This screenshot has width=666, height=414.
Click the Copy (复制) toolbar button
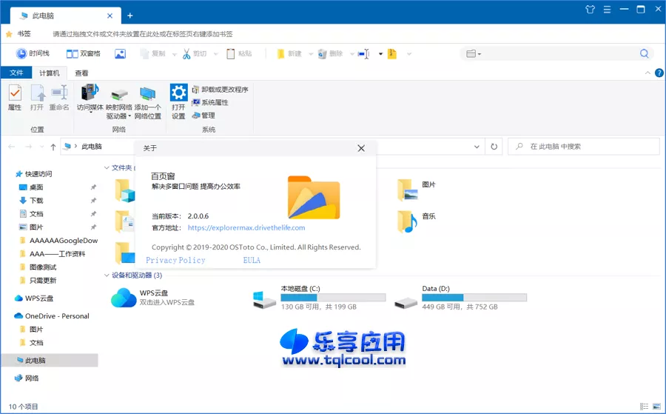(x=153, y=53)
